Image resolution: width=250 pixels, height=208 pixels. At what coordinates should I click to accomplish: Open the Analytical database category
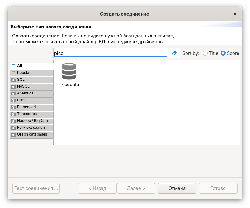26,93
